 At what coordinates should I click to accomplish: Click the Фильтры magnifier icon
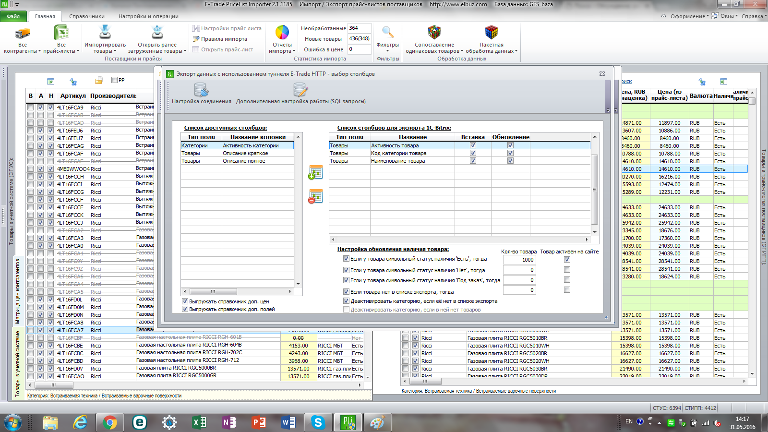click(x=387, y=33)
